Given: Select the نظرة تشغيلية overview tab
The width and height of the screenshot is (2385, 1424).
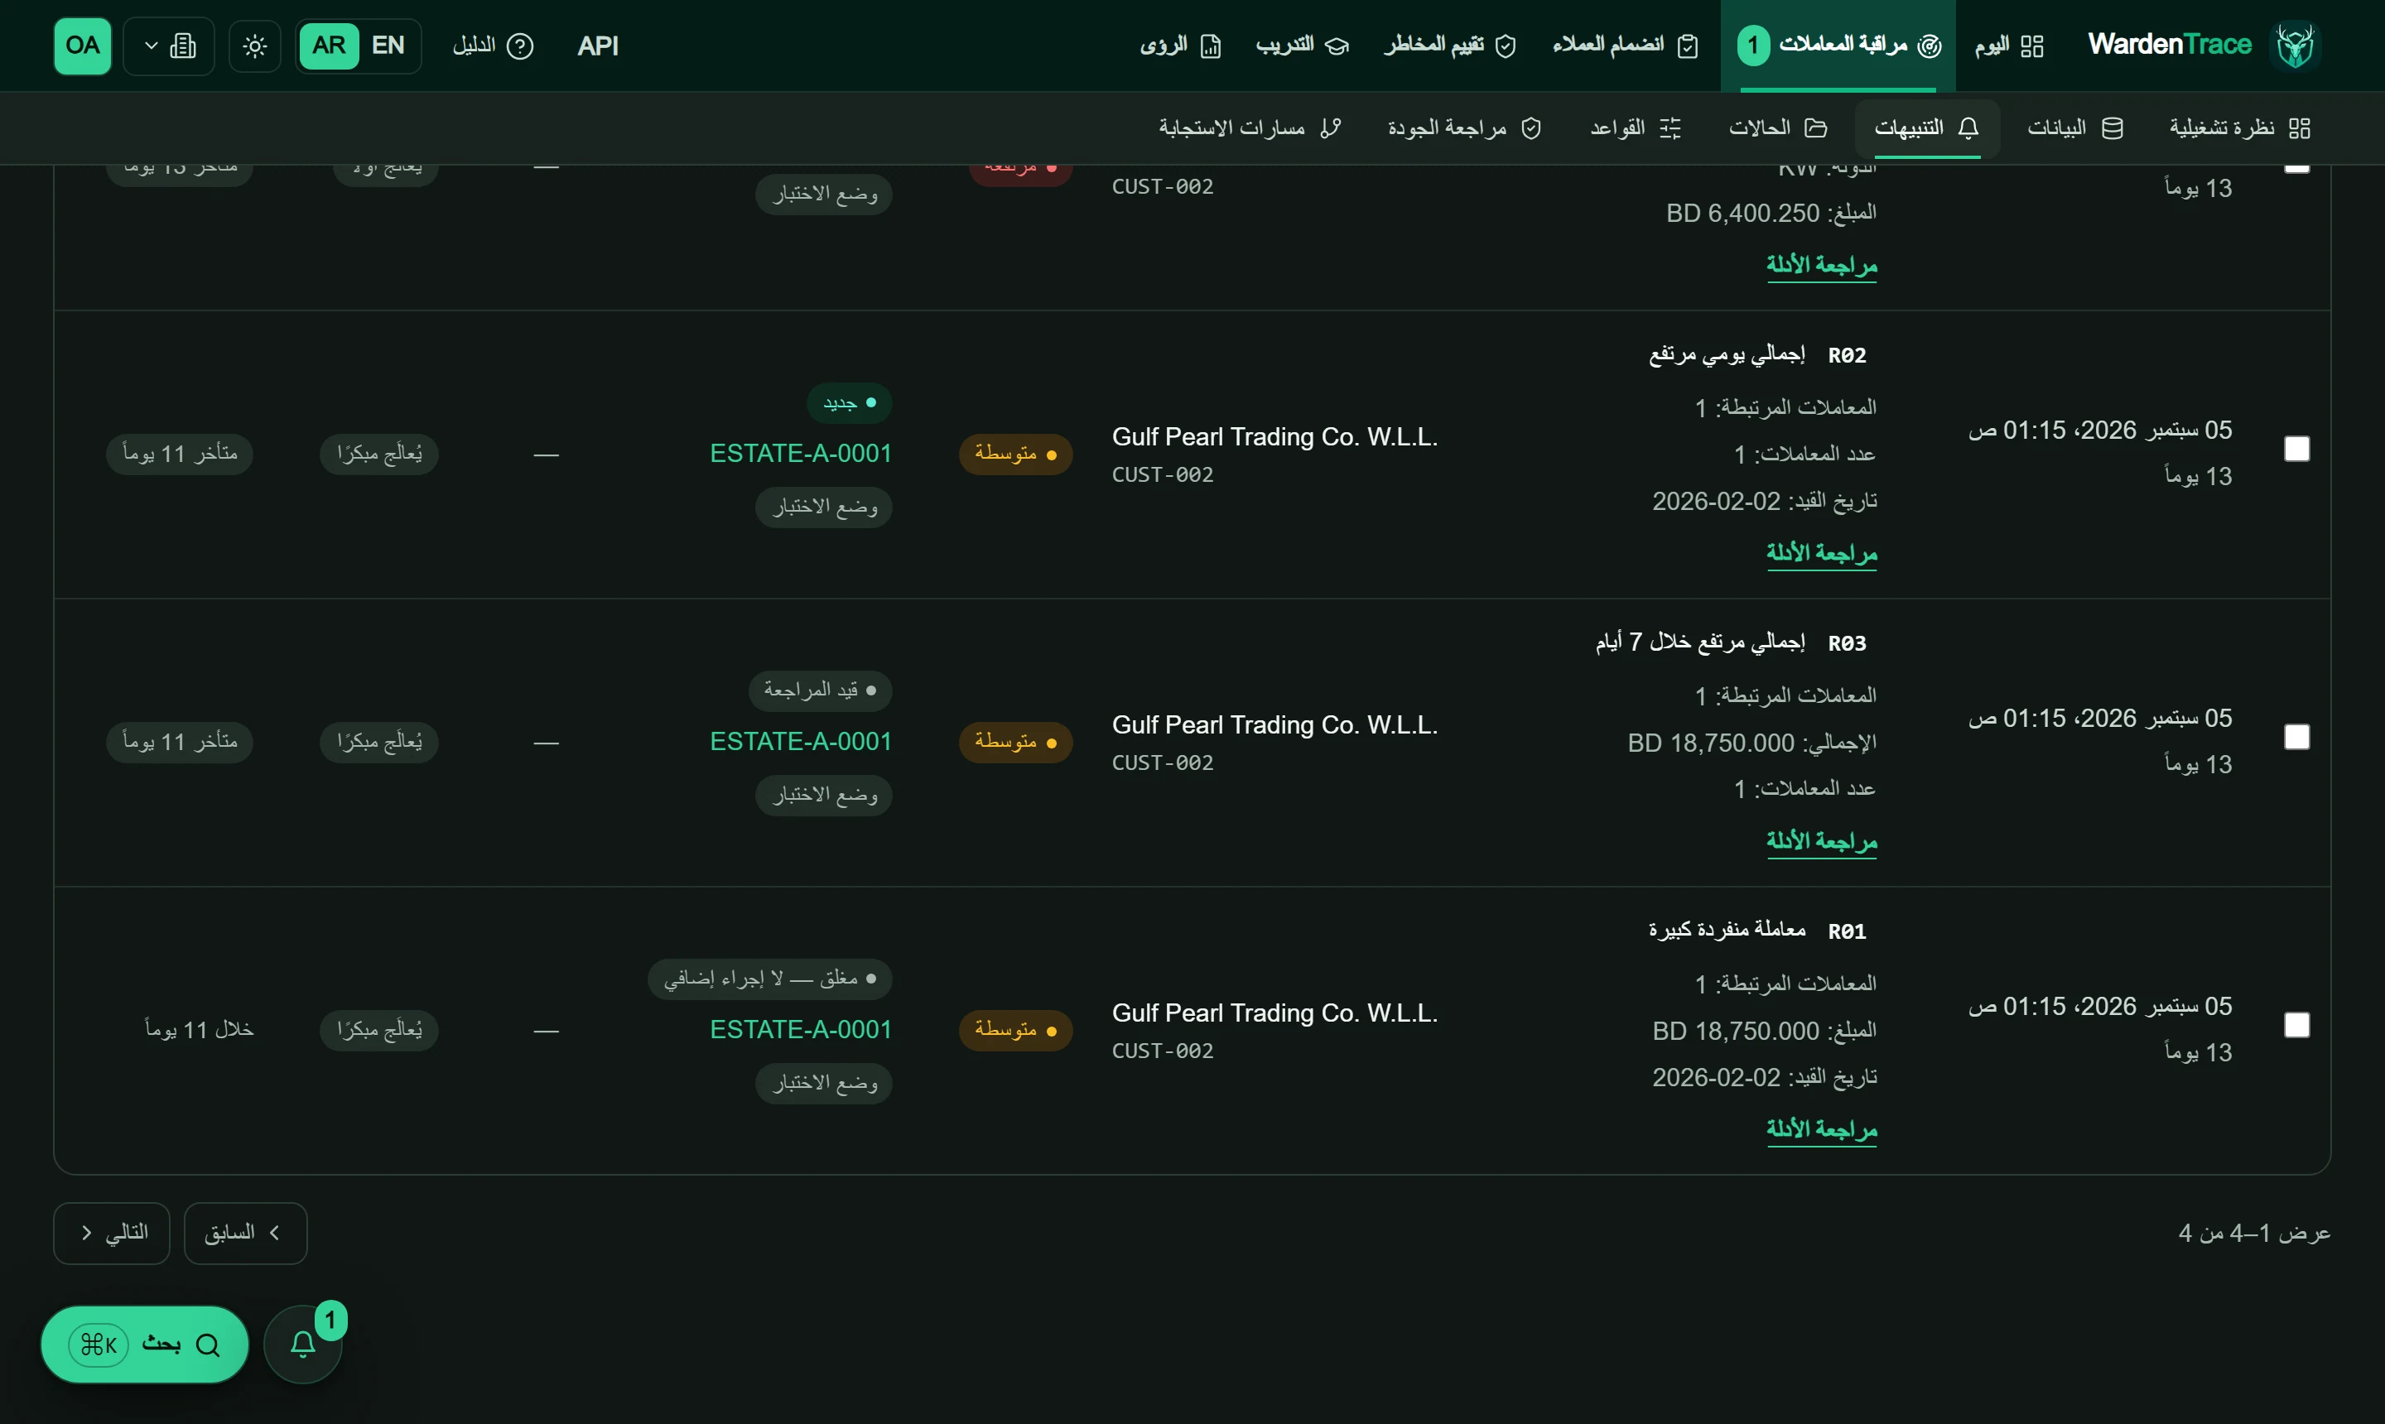Looking at the screenshot, I should (x=2239, y=127).
